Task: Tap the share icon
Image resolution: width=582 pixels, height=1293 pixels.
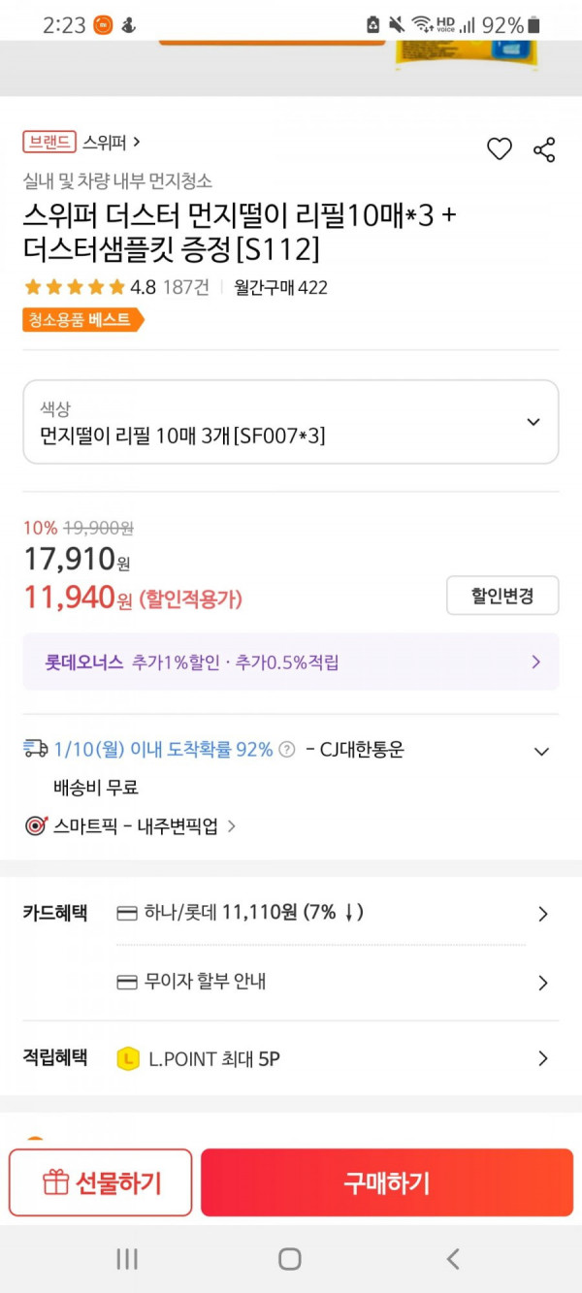Action: point(544,149)
